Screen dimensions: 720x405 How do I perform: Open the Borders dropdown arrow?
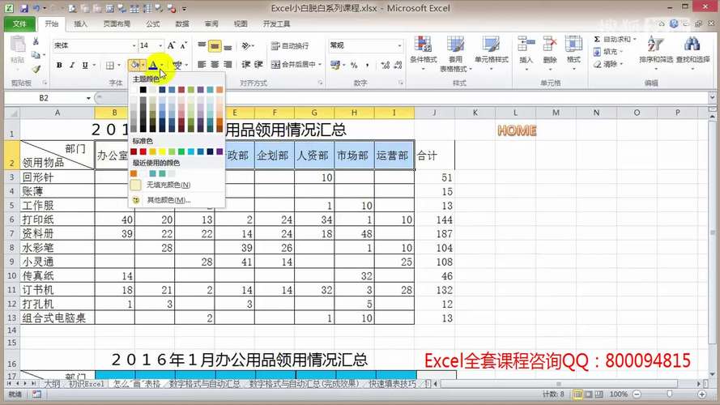tap(118, 65)
